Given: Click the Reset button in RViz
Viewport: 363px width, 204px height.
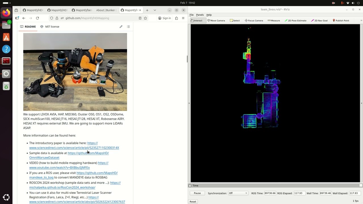Looking at the screenshot, I should click(193, 201).
